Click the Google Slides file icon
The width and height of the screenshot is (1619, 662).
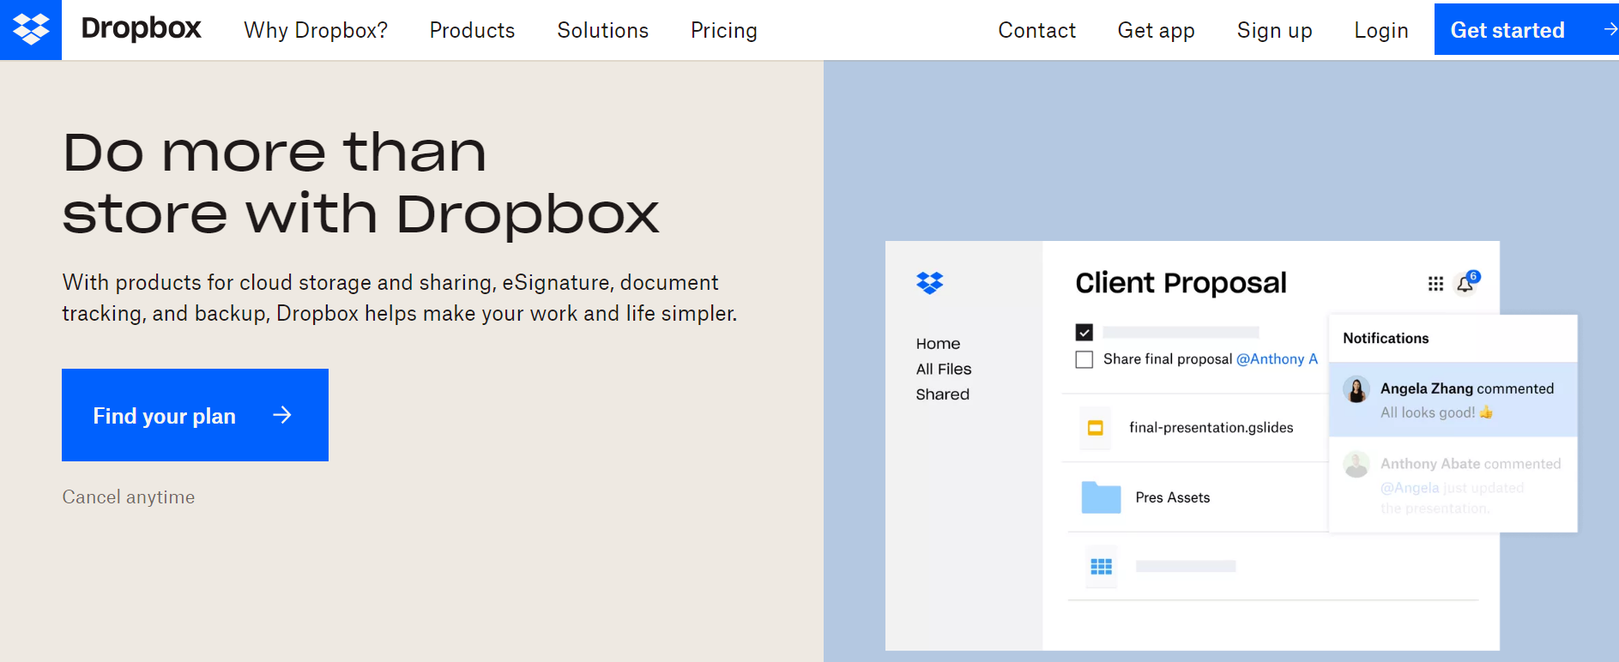click(1096, 428)
